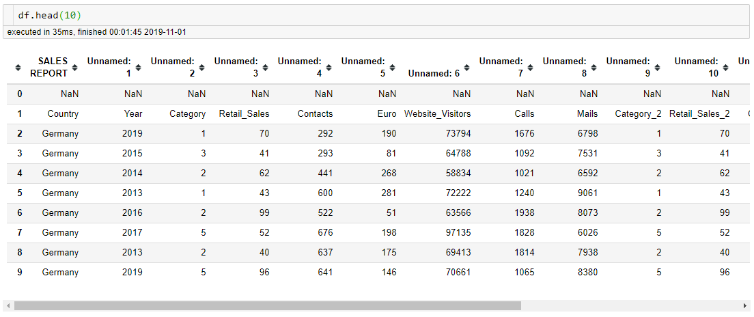Click sort arrows beside Unnamed: 1
This screenshot has height=317, width=754.
(139, 68)
